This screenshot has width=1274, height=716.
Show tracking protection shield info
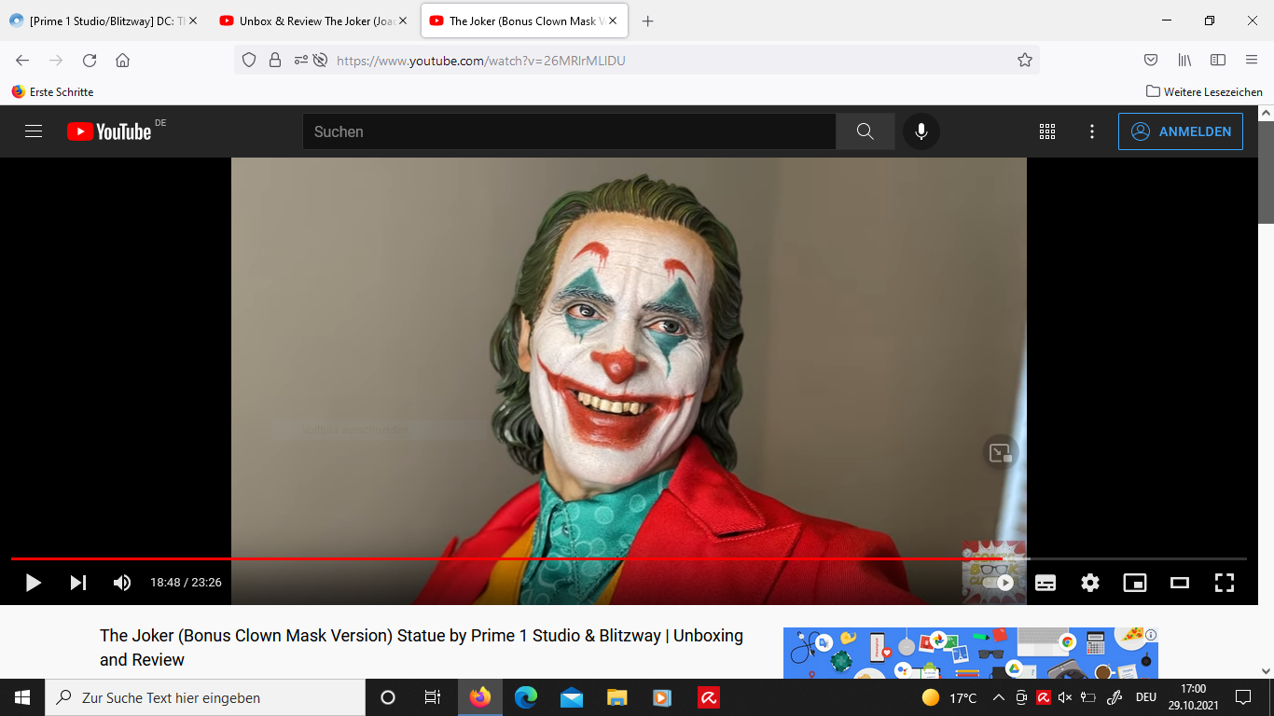coord(249,60)
